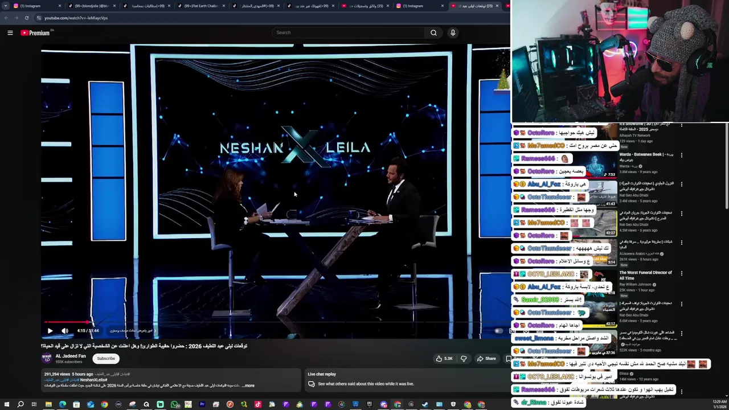The image size is (729, 410).
Task: Click the video player frame
Action: 276,191
